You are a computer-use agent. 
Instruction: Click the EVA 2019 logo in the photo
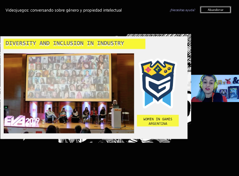(22, 121)
